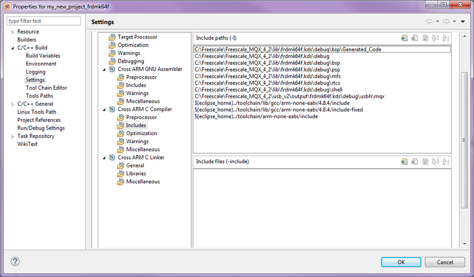Viewport: 474px width, 277px height.
Task: Open the Logging page
Action: [36, 72]
